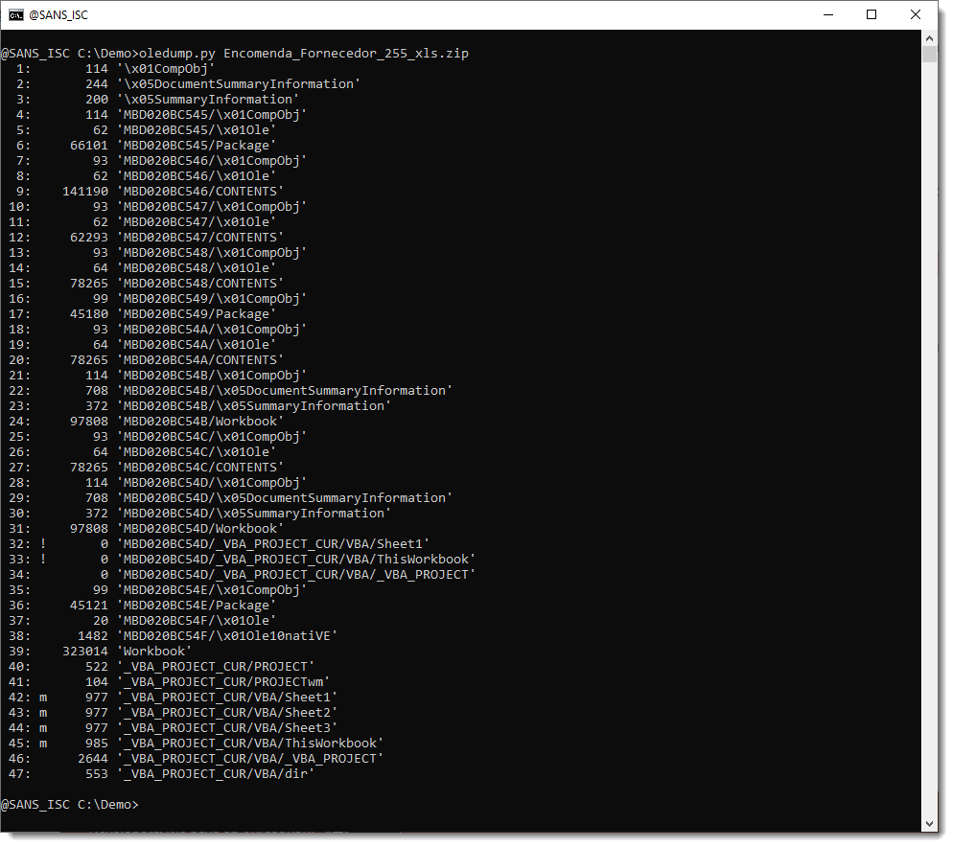Click the command prompt icon in title bar

coord(17,14)
